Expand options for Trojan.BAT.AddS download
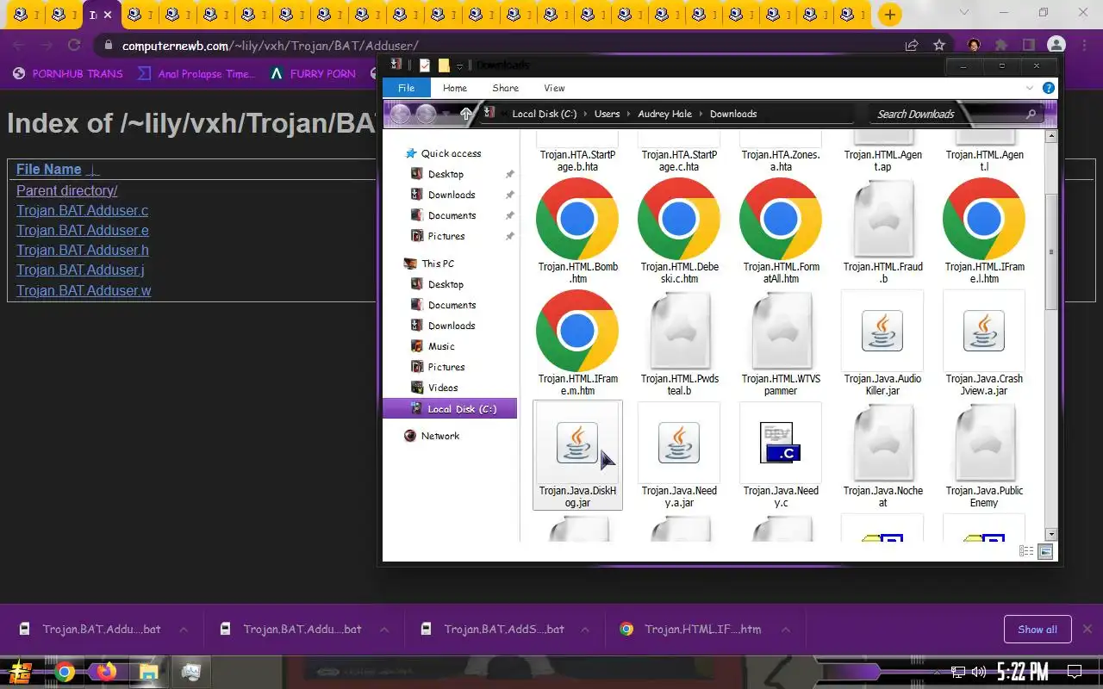Viewport: 1103px width, 689px height. tap(585, 630)
